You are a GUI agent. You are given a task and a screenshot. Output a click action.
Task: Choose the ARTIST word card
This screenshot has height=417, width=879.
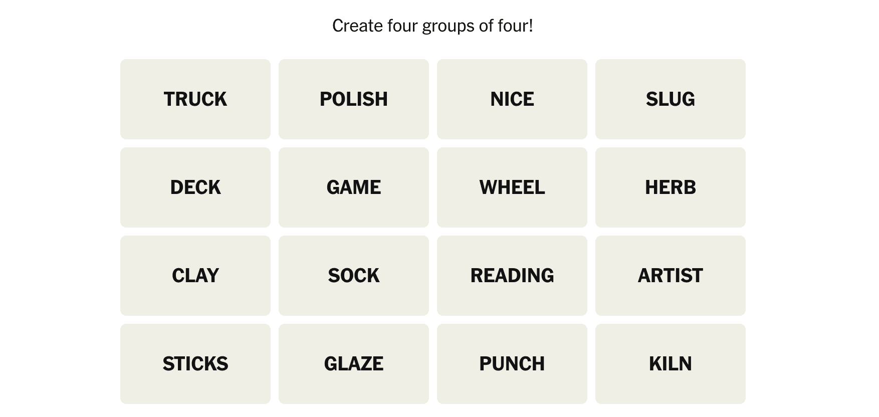(x=671, y=276)
